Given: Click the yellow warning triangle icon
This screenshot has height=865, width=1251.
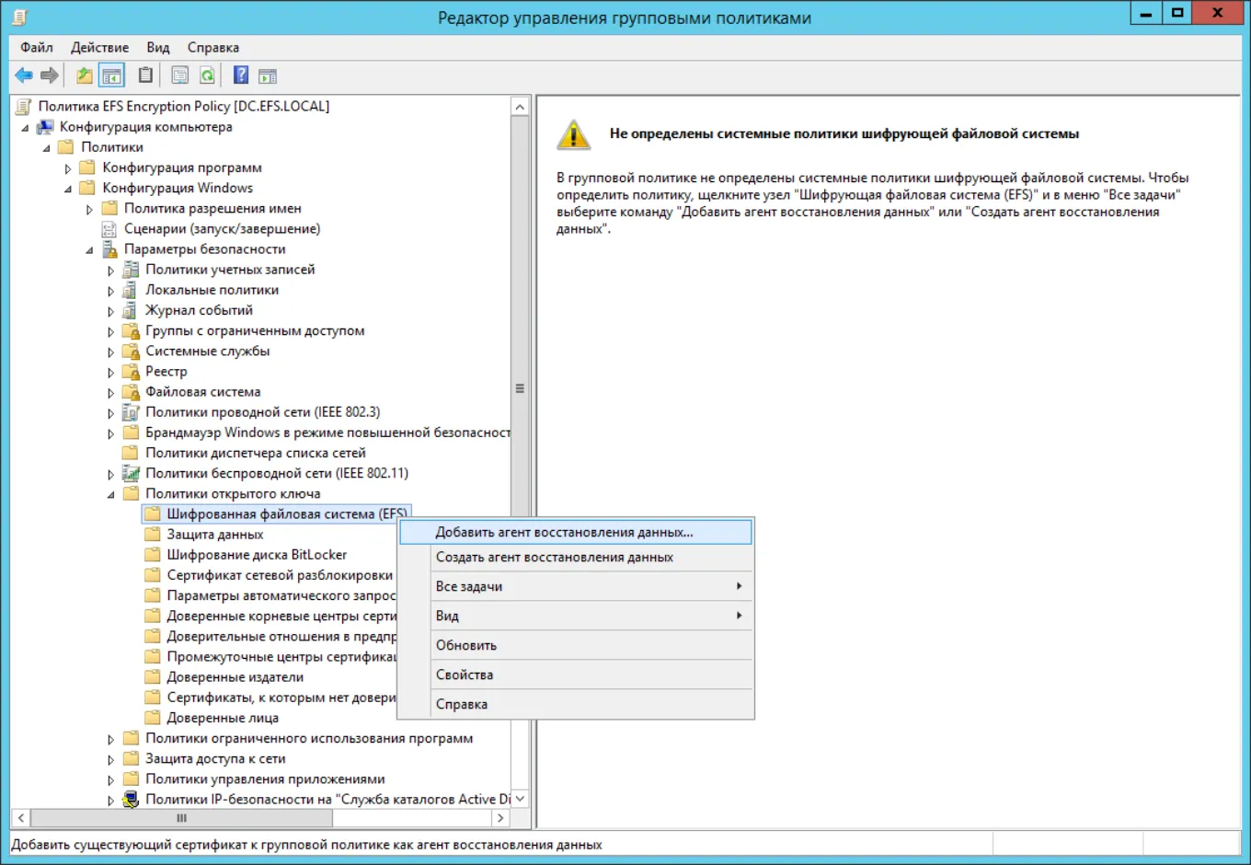Looking at the screenshot, I should click(x=573, y=134).
